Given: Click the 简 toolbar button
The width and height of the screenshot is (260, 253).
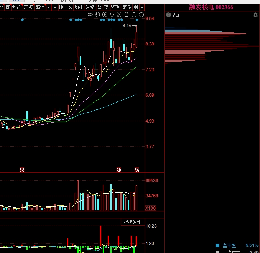Looking at the screenshot, I should coord(8,7).
